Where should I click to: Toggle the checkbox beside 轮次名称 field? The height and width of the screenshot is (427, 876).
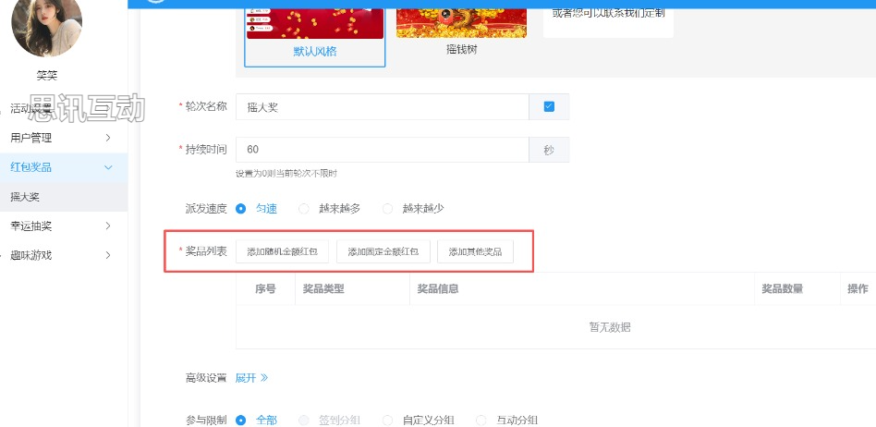tap(549, 107)
